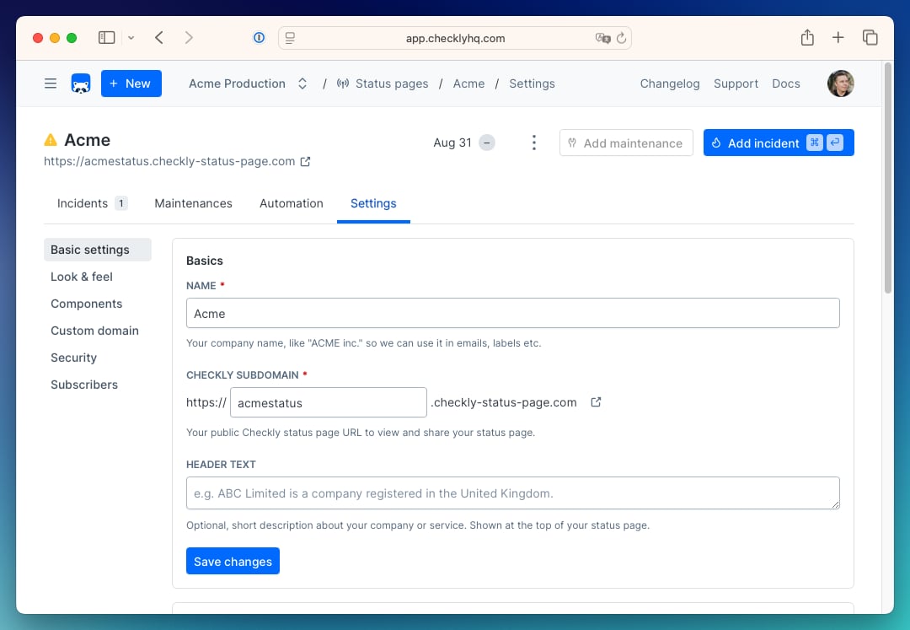Image resolution: width=910 pixels, height=630 pixels.
Task: Select Basic settings in sidebar
Action: point(98,250)
